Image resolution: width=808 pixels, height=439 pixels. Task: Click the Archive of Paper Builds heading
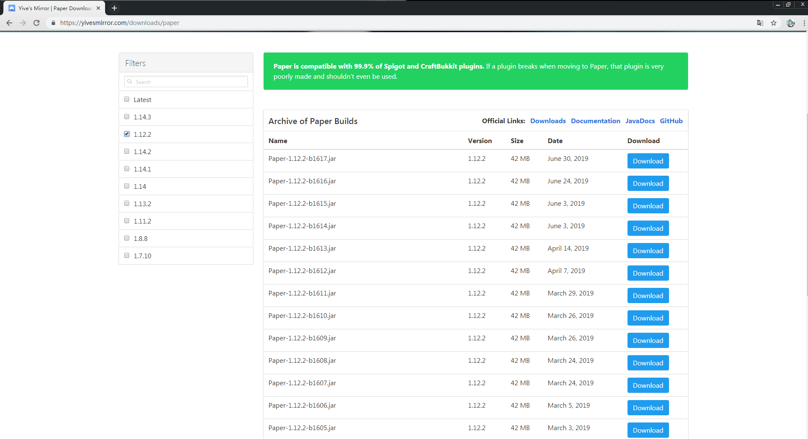point(313,121)
